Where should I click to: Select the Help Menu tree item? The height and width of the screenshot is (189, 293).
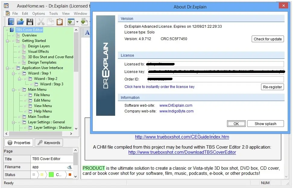coord(43,111)
